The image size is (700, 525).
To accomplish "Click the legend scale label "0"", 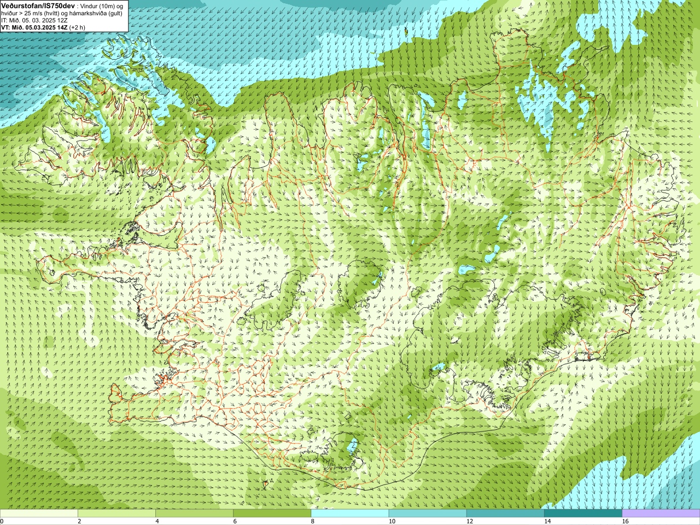I will click(2, 521).
